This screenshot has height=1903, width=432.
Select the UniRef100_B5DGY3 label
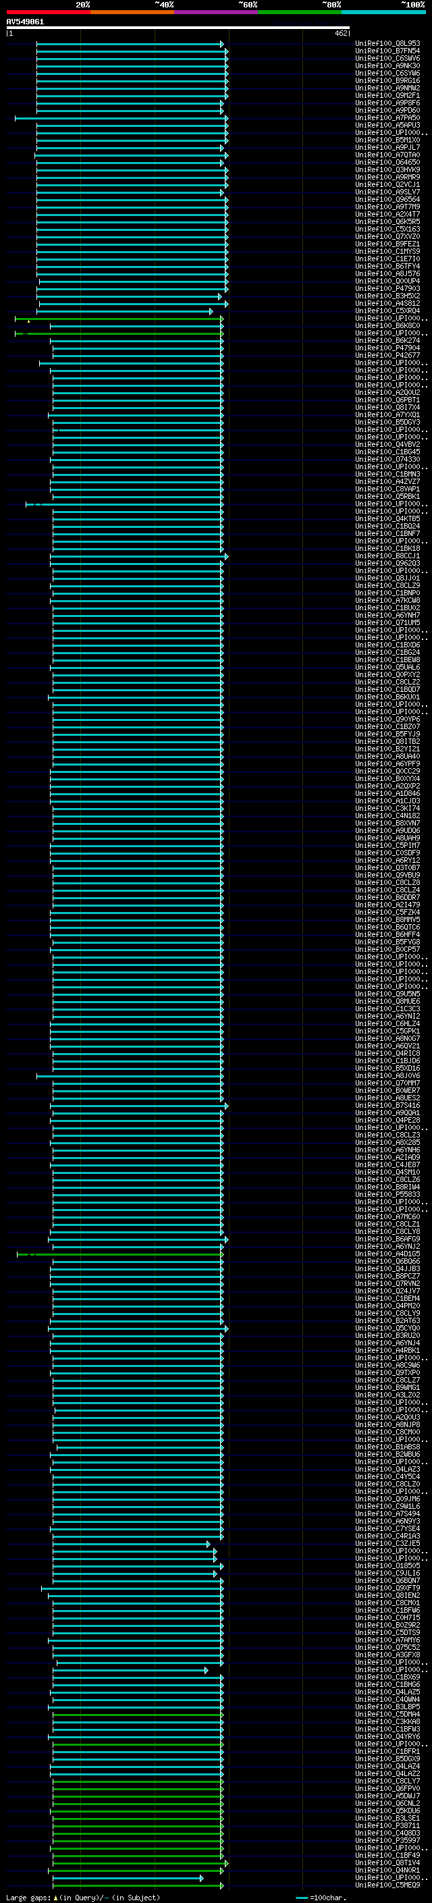point(387,422)
